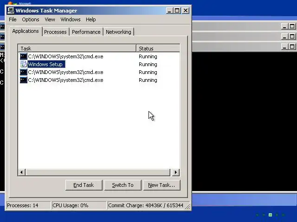Switch to the Applications tab
The image size is (297, 222).
coord(26,31)
